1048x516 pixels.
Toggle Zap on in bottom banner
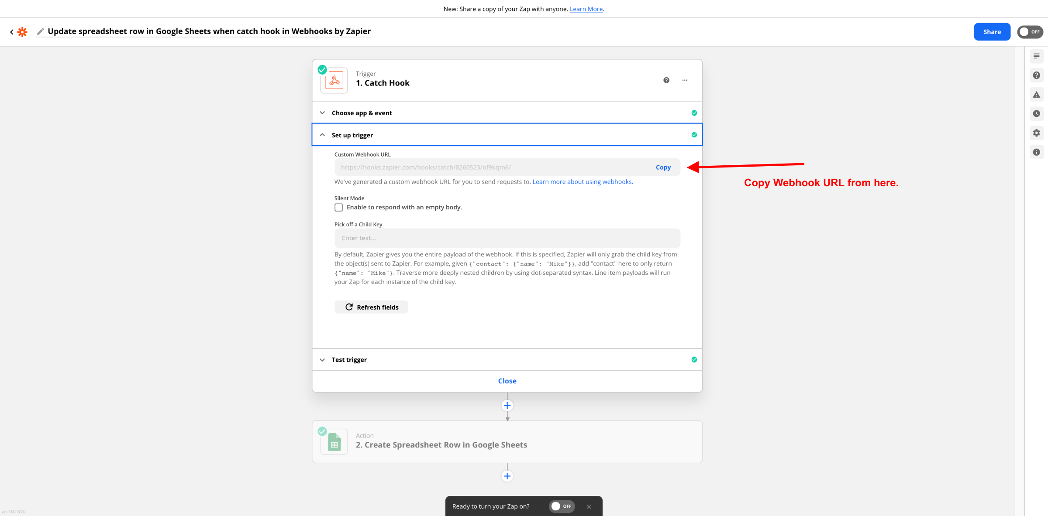click(562, 506)
